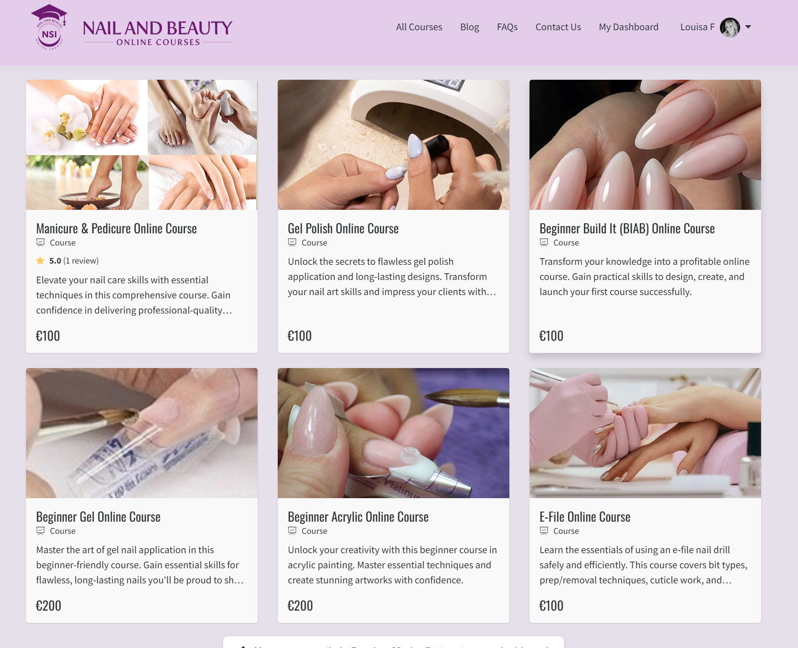The image size is (798, 648).
Task: Click the Nail and Beauty Online Courses wordmark
Action: coord(158,33)
